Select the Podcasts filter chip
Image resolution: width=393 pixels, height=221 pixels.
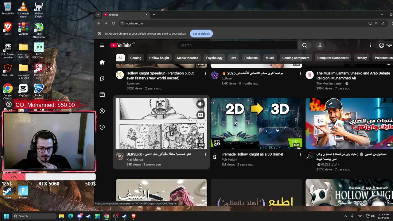point(251,58)
